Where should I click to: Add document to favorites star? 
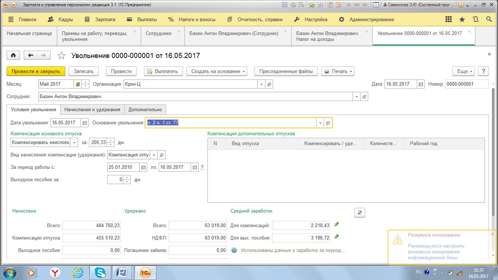(x=62, y=55)
